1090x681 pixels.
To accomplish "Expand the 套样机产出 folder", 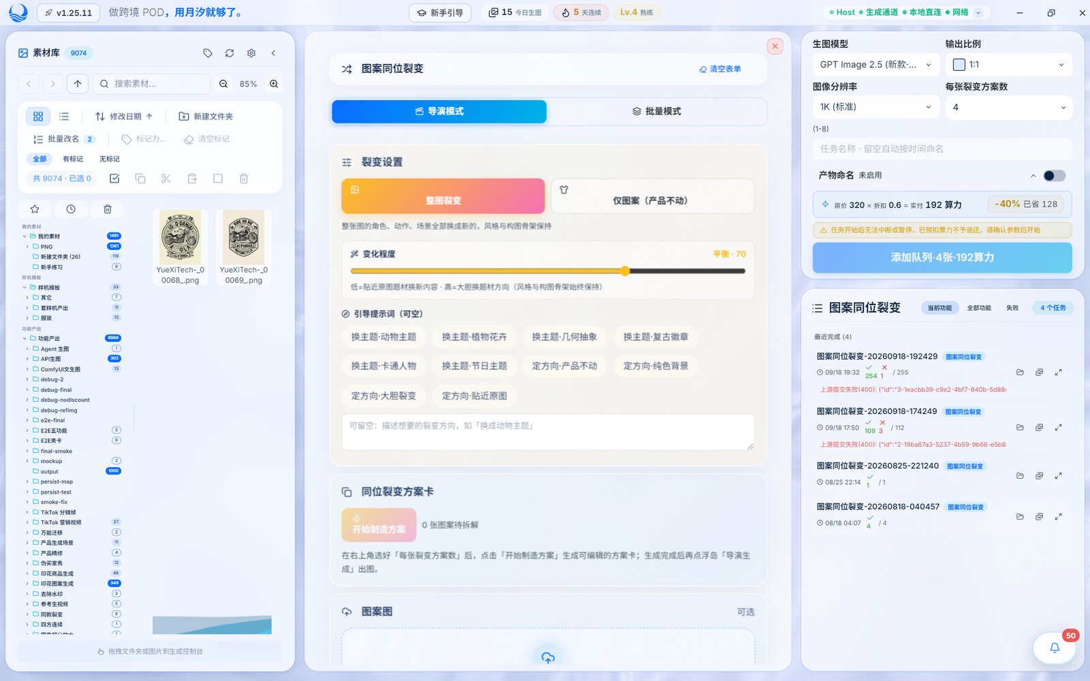I will (27, 308).
